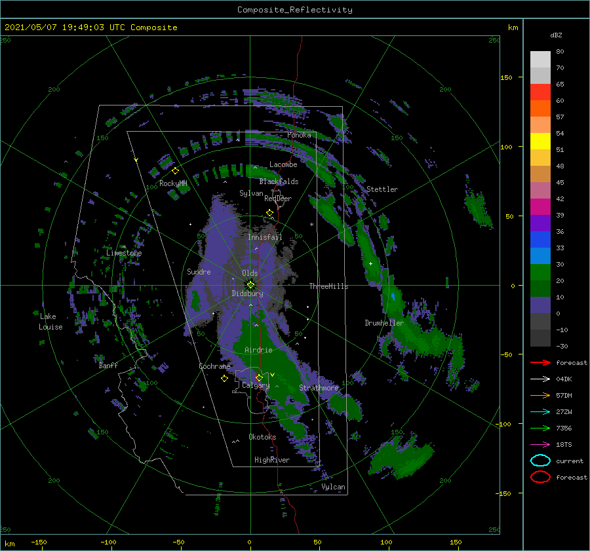The image size is (590, 551).
Task: Click the red forecast ellipse legend icon
Action: 540,477
